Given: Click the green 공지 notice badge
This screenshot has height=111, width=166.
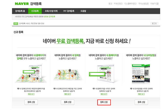Looking at the screenshot, I should coord(16,23).
